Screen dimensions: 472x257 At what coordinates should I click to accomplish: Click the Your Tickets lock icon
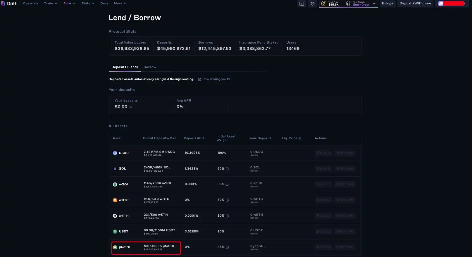click(348, 4)
